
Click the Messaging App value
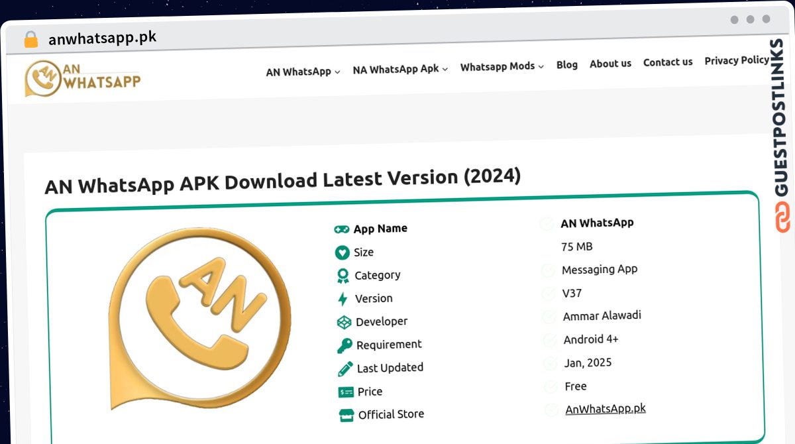coord(600,270)
